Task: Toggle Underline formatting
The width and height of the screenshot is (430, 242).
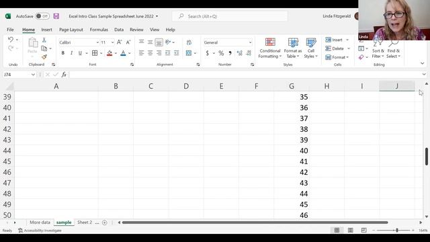Action: coord(80,53)
